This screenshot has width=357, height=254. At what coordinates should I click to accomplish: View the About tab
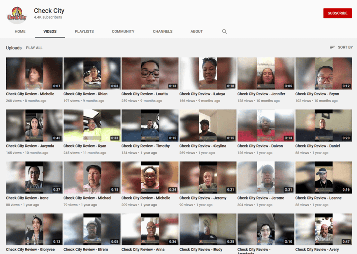pyautogui.click(x=197, y=31)
